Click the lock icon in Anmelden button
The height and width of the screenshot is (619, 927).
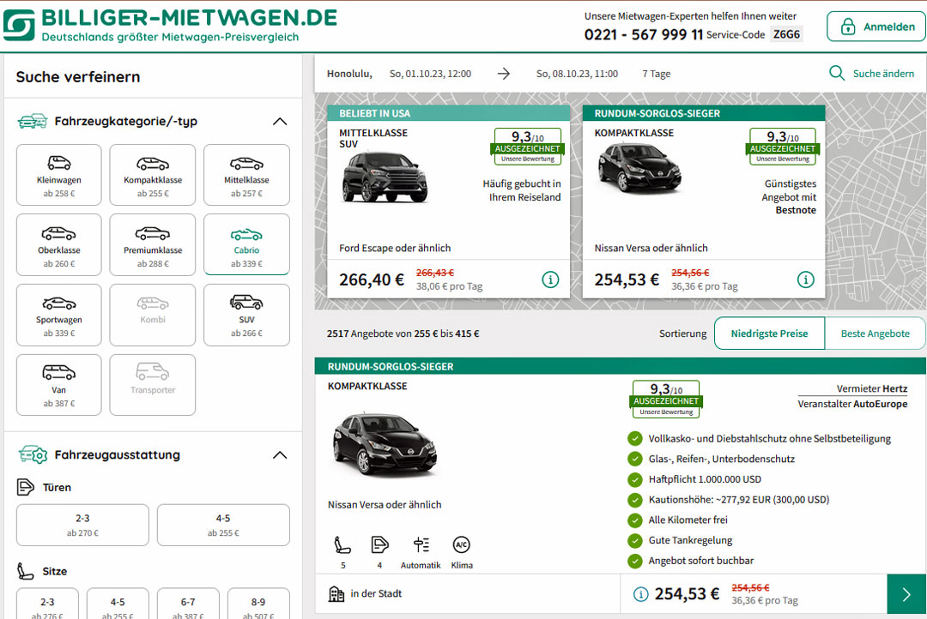tap(848, 27)
